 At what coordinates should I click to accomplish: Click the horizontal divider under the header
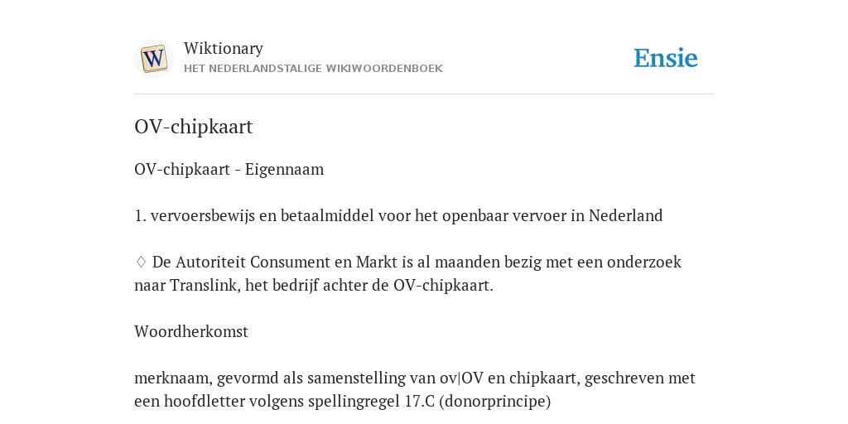coord(424,94)
